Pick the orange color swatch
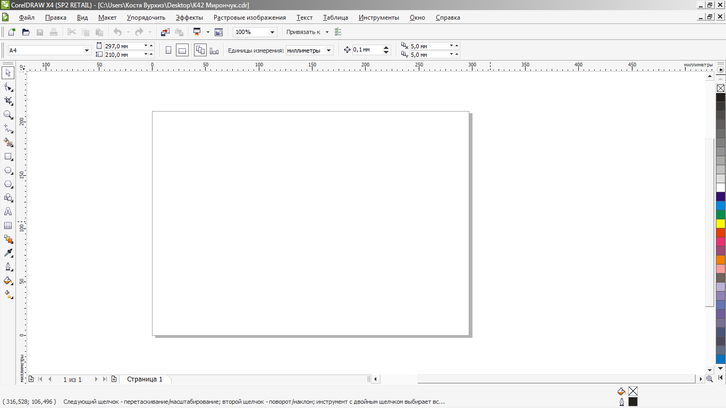The width and height of the screenshot is (726, 408). coord(721,260)
